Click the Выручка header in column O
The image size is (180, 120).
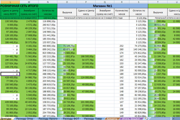[x=67, y=12]
